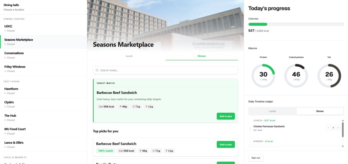This screenshot has height=164, width=348.
Task: Click the DINNER 0 kcal ledger label
Action: [x=263, y=141]
